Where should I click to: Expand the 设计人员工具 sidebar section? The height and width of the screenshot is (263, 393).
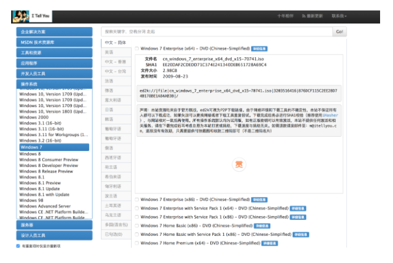pos(54,235)
